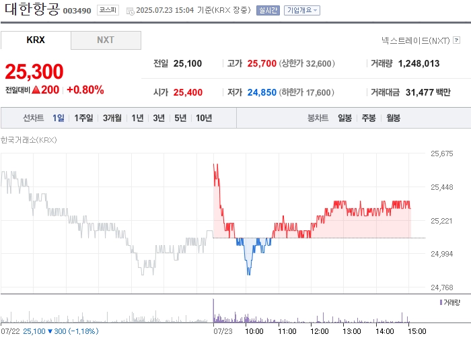Click the previous close value 25,100
This screenshot has height=340, width=471.
coord(188,63)
